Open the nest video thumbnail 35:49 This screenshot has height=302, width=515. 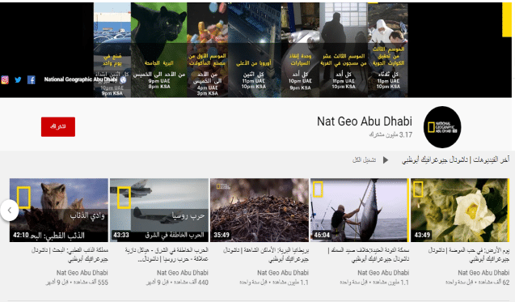(x=260, y=211)
